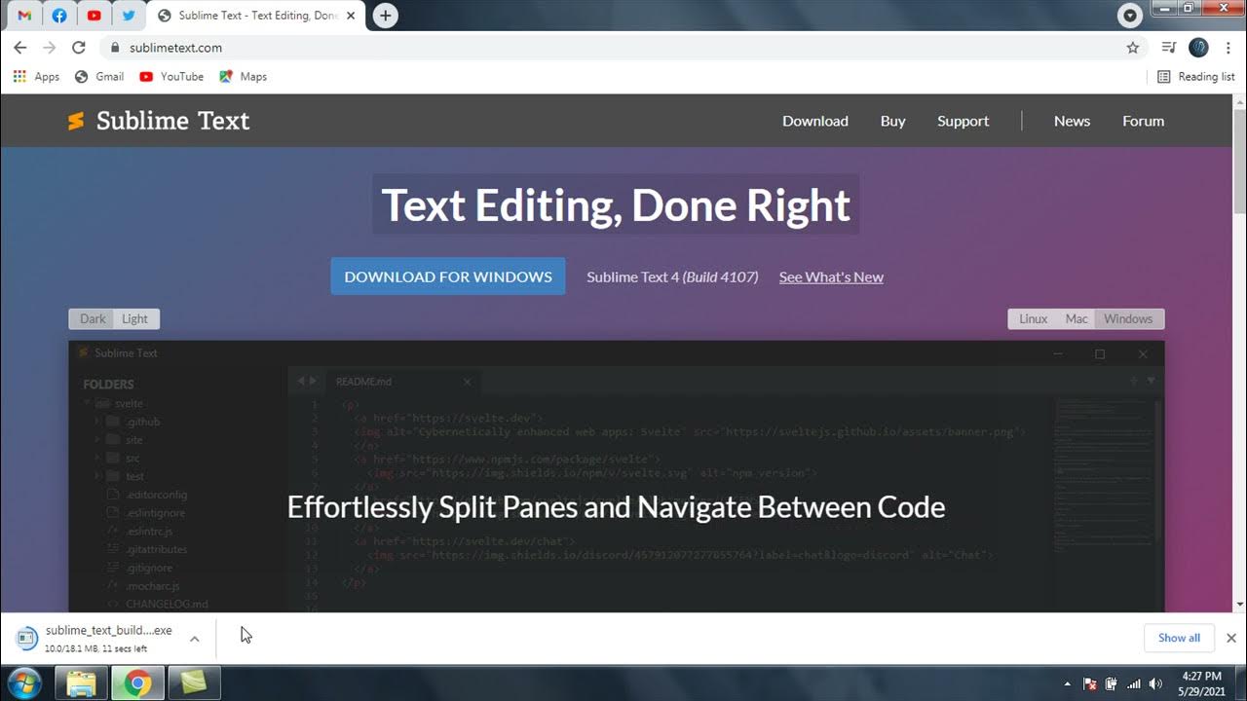Viewport: 1247px width, 701px height.
Task: Click the YouTube bookmark icon
Action: pyautogui.click(x=144, y=76)
